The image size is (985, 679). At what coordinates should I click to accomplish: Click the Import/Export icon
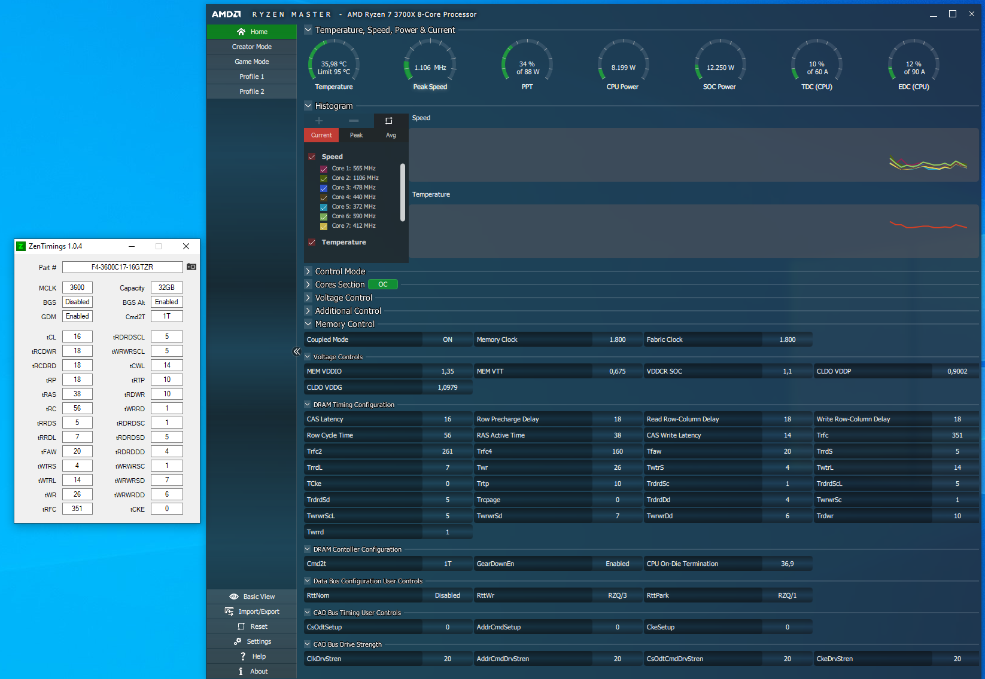click(229, 611)
